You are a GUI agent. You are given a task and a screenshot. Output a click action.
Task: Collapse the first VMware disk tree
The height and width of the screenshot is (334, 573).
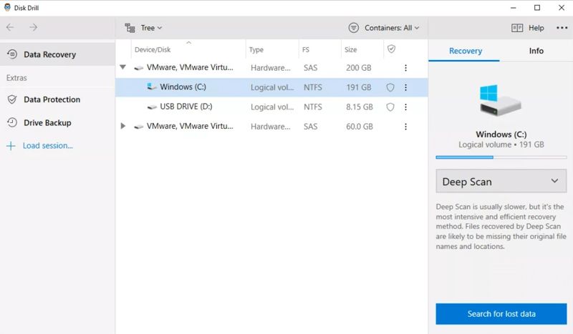[x=123, y=68]
